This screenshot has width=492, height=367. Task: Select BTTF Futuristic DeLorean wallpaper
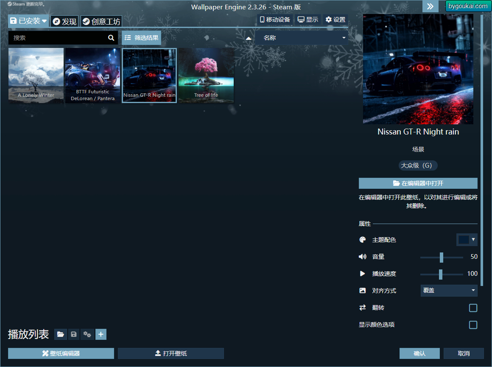tap(92, 76)
